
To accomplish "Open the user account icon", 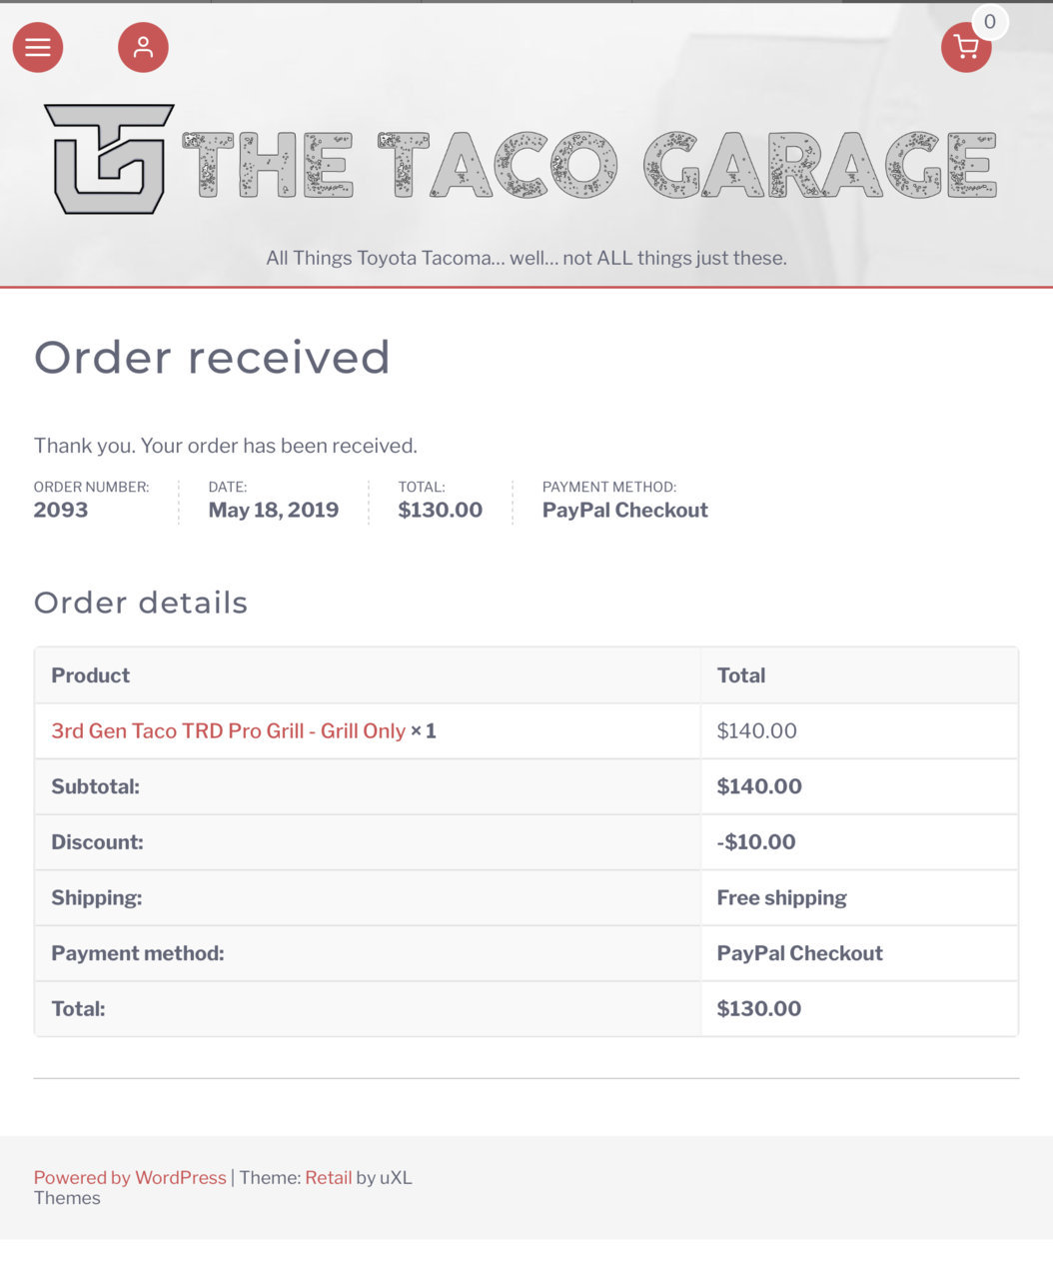I will tap(143, 47).
